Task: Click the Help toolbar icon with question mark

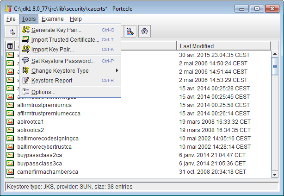Action: [144, 32]
